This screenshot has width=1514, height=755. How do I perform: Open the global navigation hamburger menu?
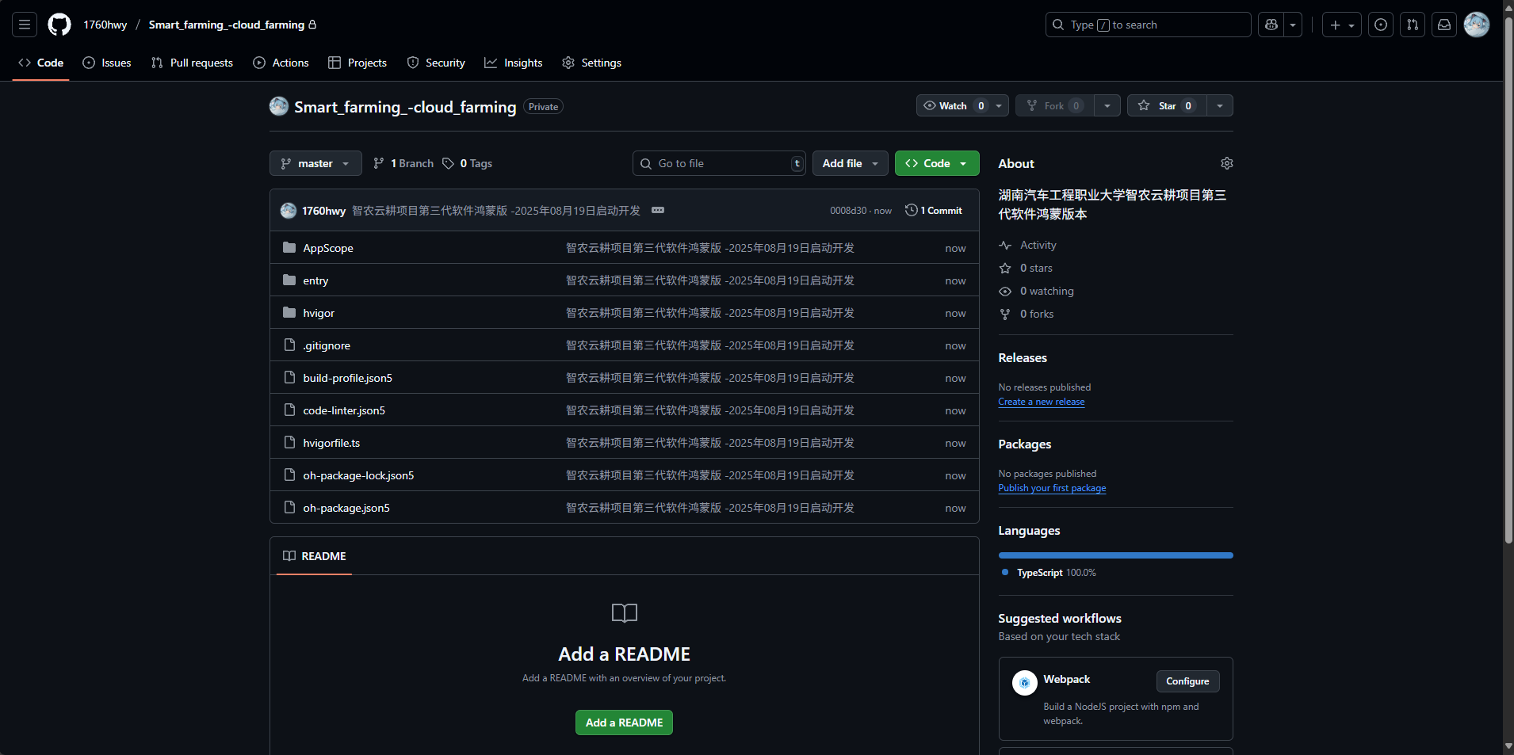pyautogui.click(x=24, y=25)
